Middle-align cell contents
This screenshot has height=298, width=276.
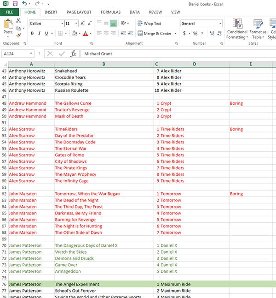tap(106, 23)
